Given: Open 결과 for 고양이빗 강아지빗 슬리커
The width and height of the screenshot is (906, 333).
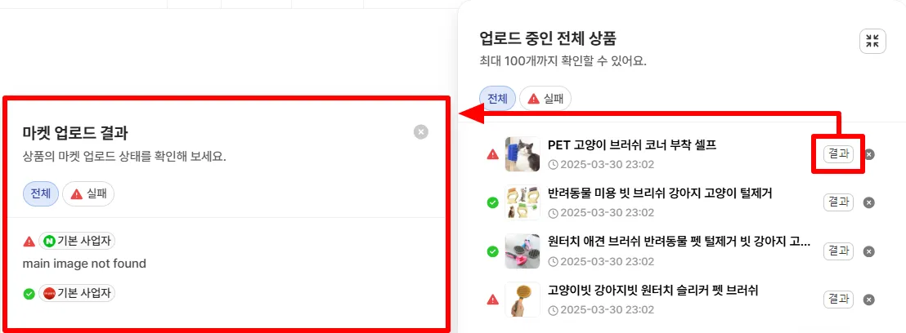Looking at the screenshot, I should pos(838,299).
